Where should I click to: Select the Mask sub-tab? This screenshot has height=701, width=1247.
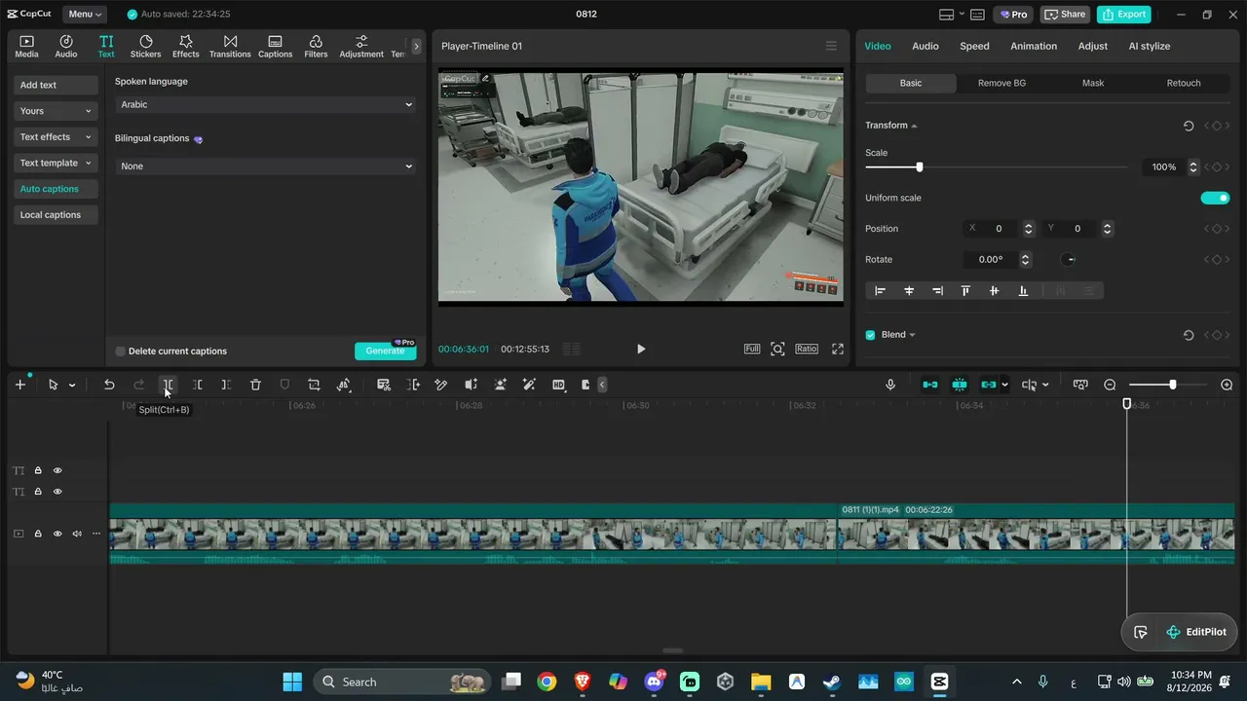pyautogui.click(x=1093, y=83)
